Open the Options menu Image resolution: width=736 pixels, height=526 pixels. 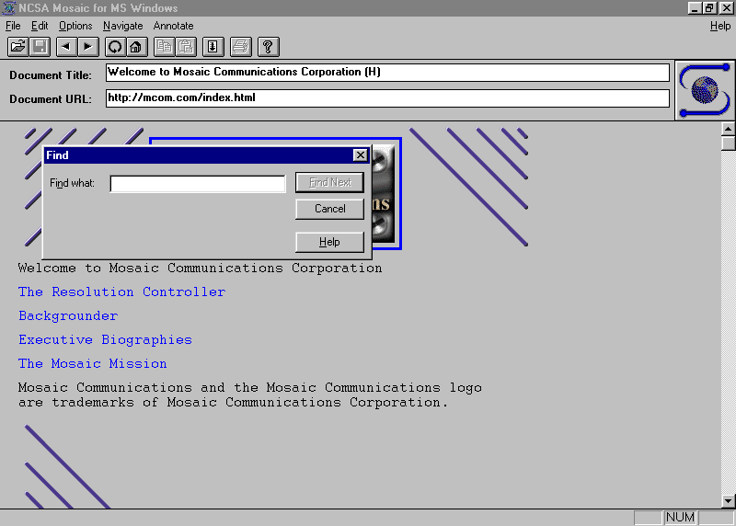[x=75, y=26]
